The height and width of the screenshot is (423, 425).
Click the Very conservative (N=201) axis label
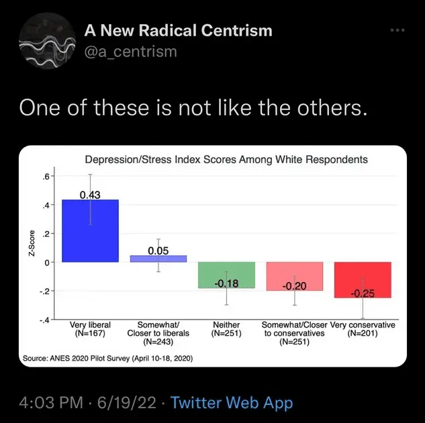pos(363,329)
